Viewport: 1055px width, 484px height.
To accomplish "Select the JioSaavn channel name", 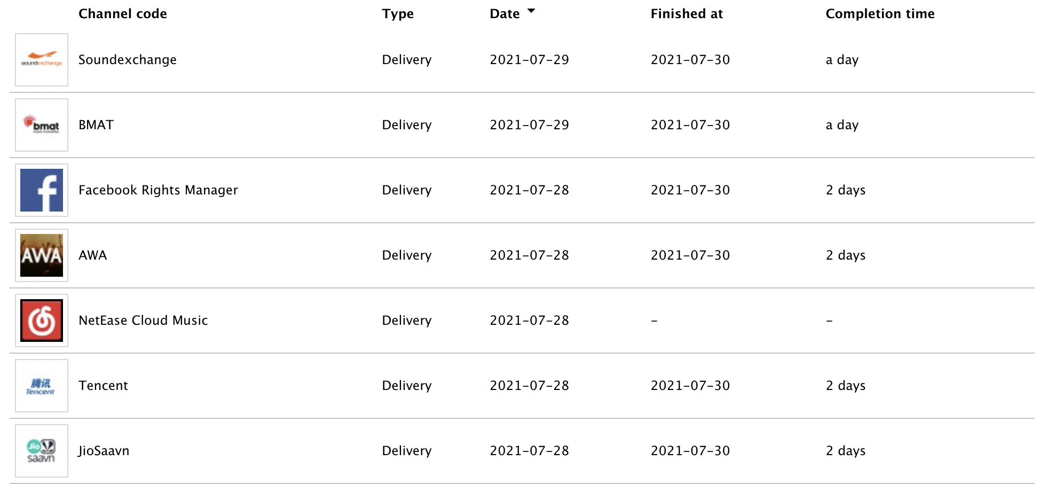I will 104,451.
